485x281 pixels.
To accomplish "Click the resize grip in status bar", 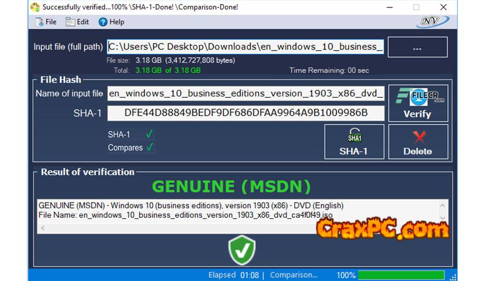I will tap(453, 277).
